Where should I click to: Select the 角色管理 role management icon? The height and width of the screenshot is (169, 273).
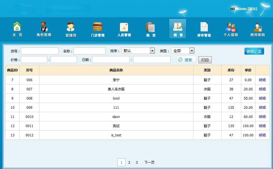(x=44, y=28)
